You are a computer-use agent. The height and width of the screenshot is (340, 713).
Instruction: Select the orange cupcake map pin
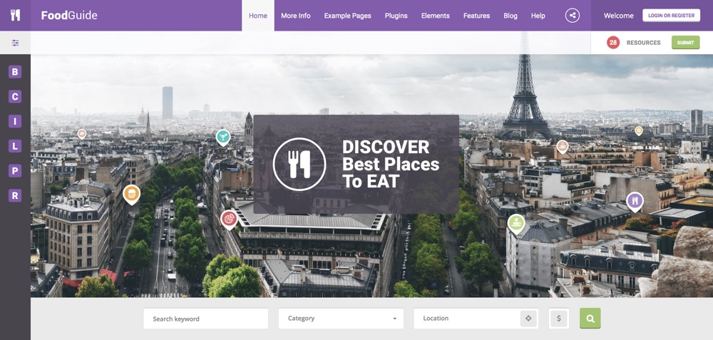(131, 194)
